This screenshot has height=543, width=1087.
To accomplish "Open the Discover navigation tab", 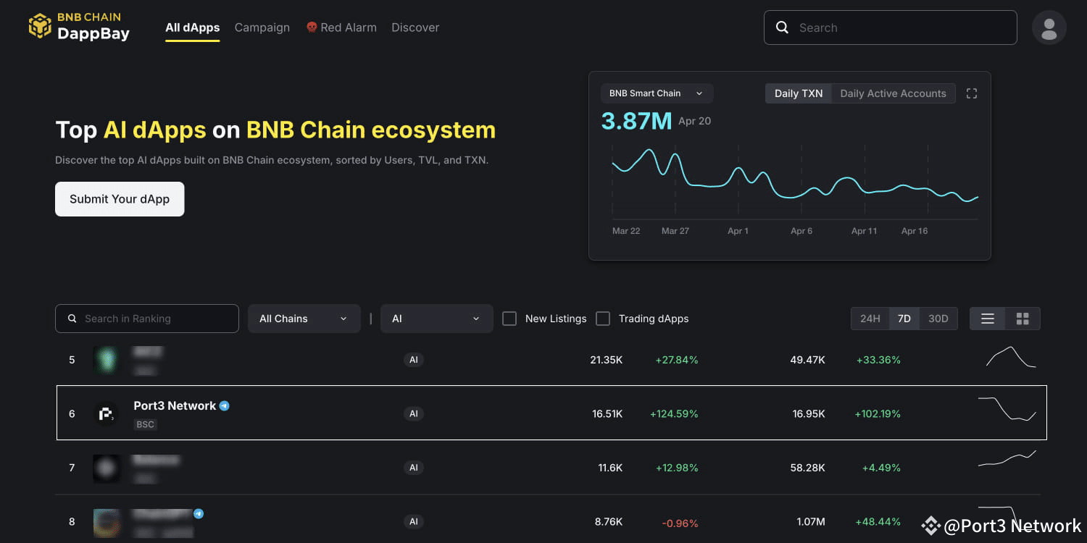I will (415, 27).
